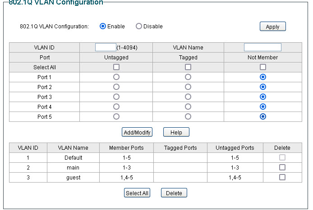Set Port 4 to Tagged

tap(188, 107)
